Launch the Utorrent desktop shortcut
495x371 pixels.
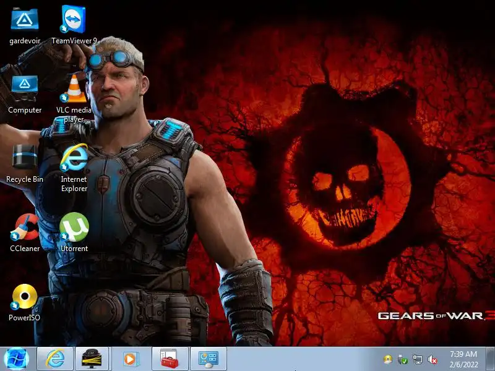point(74,227)
